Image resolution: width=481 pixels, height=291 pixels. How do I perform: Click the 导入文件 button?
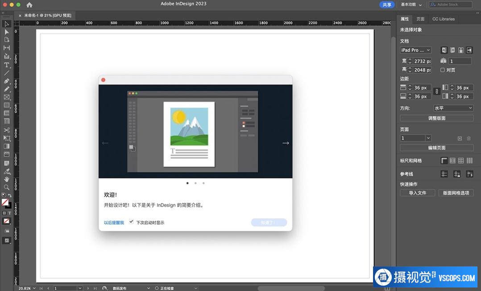click(x=418, y=193)
